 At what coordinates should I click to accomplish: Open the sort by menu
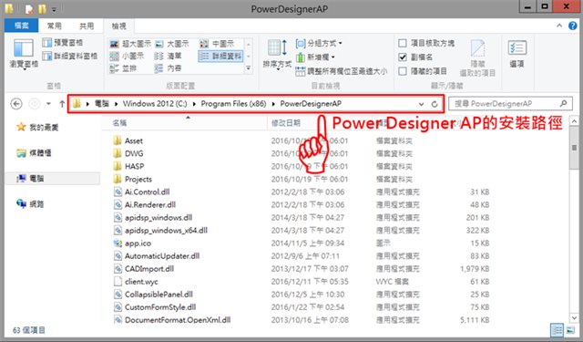277,55
